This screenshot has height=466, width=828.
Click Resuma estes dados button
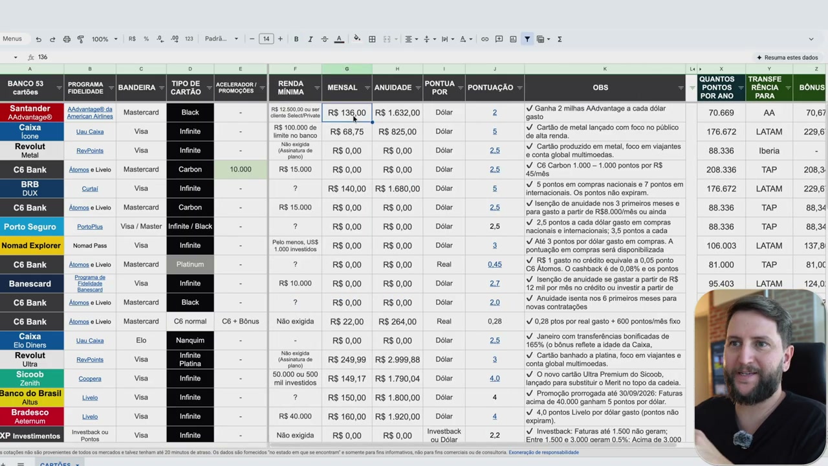pos(787,58)
